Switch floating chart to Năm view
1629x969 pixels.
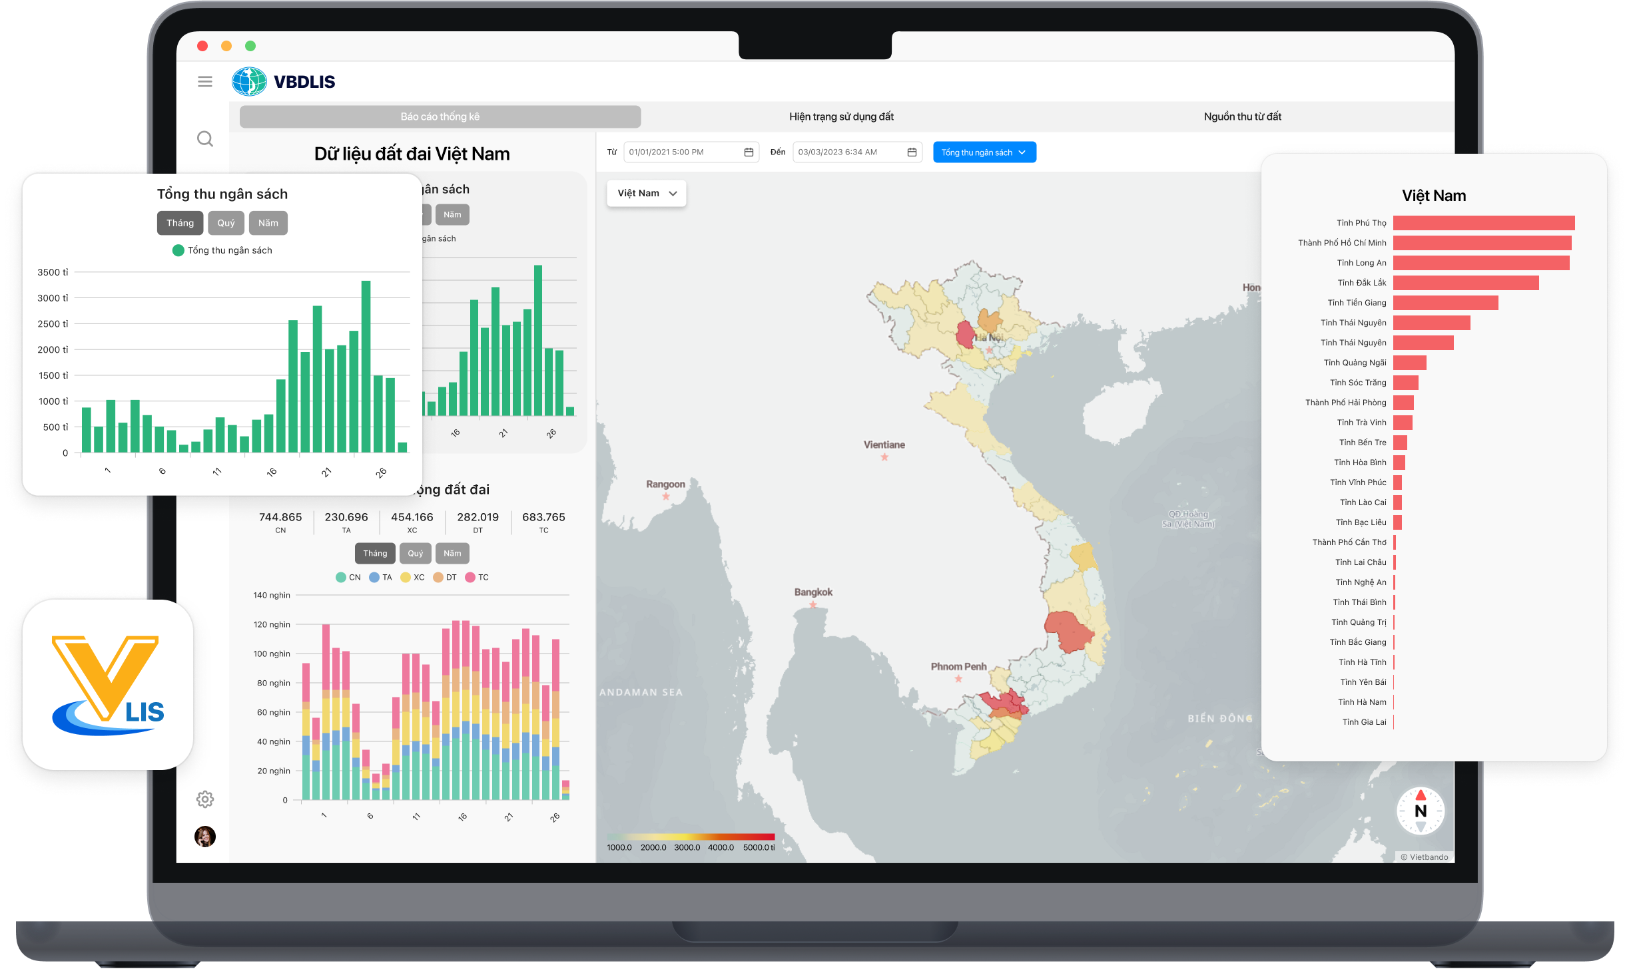point(268,223)
